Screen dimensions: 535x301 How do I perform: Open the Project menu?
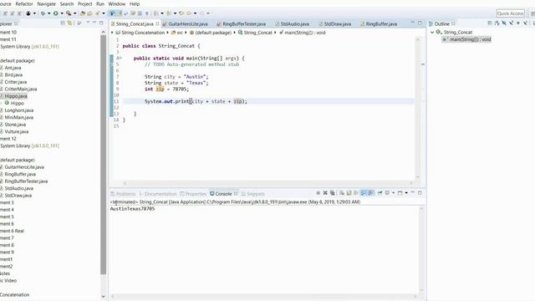point(85,3)
